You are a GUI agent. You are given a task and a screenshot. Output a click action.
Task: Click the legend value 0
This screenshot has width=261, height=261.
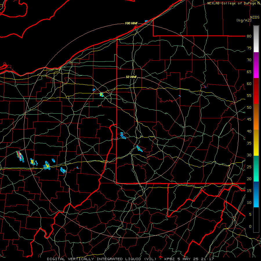(250, 226)
